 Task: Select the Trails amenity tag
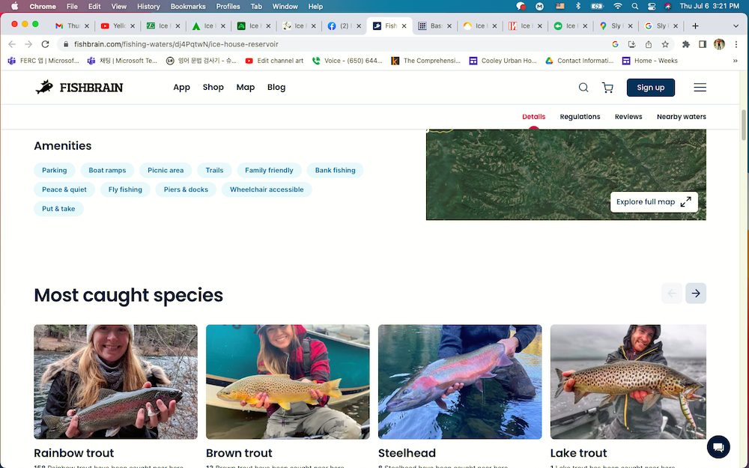(x=214, y=170)
